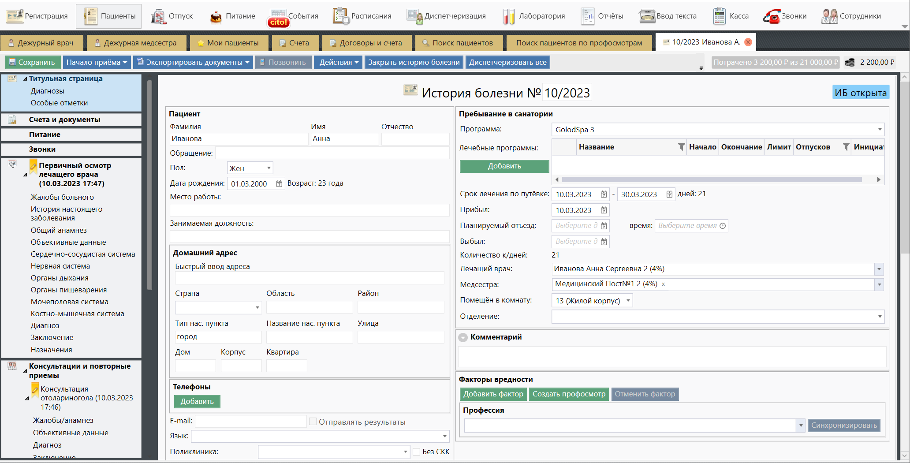The width and height of the screenshot is (910, 463).
Task: Open the Питание cake icon
Action: (x=216, y=16)
